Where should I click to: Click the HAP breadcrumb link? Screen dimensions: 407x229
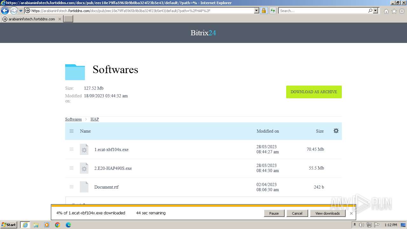95,119
